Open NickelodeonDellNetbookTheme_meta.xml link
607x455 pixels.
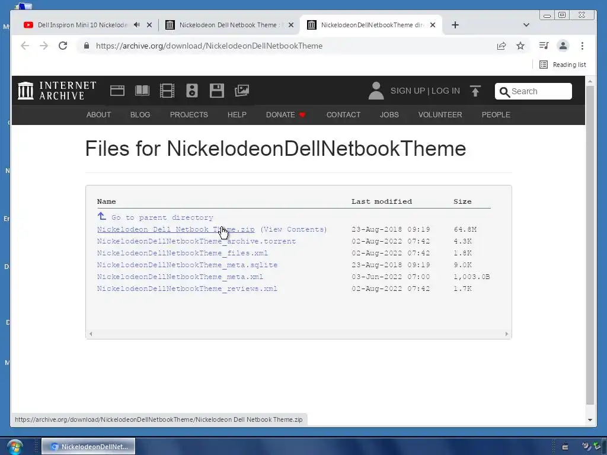(x=180, y=277)
